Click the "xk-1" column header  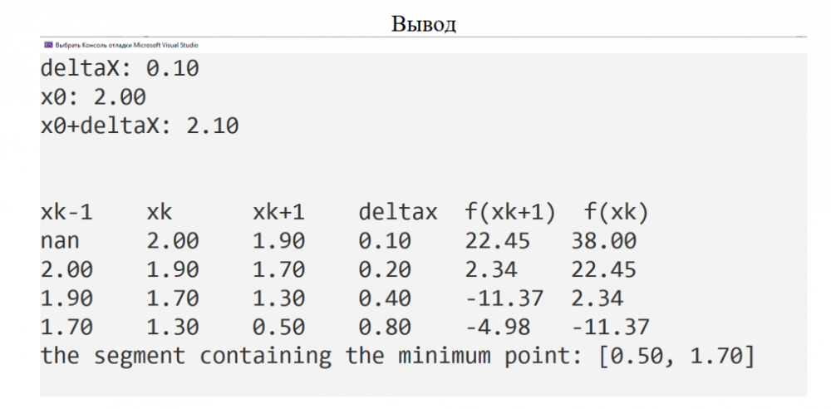(x=67, y=213)
